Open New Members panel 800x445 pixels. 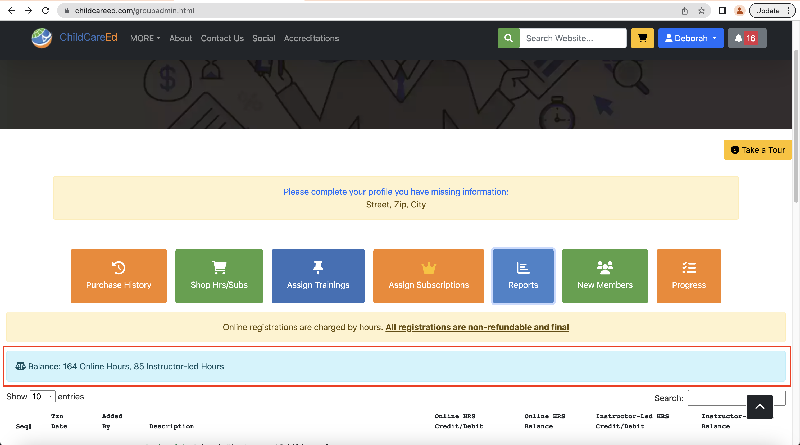tap(605, 276)
